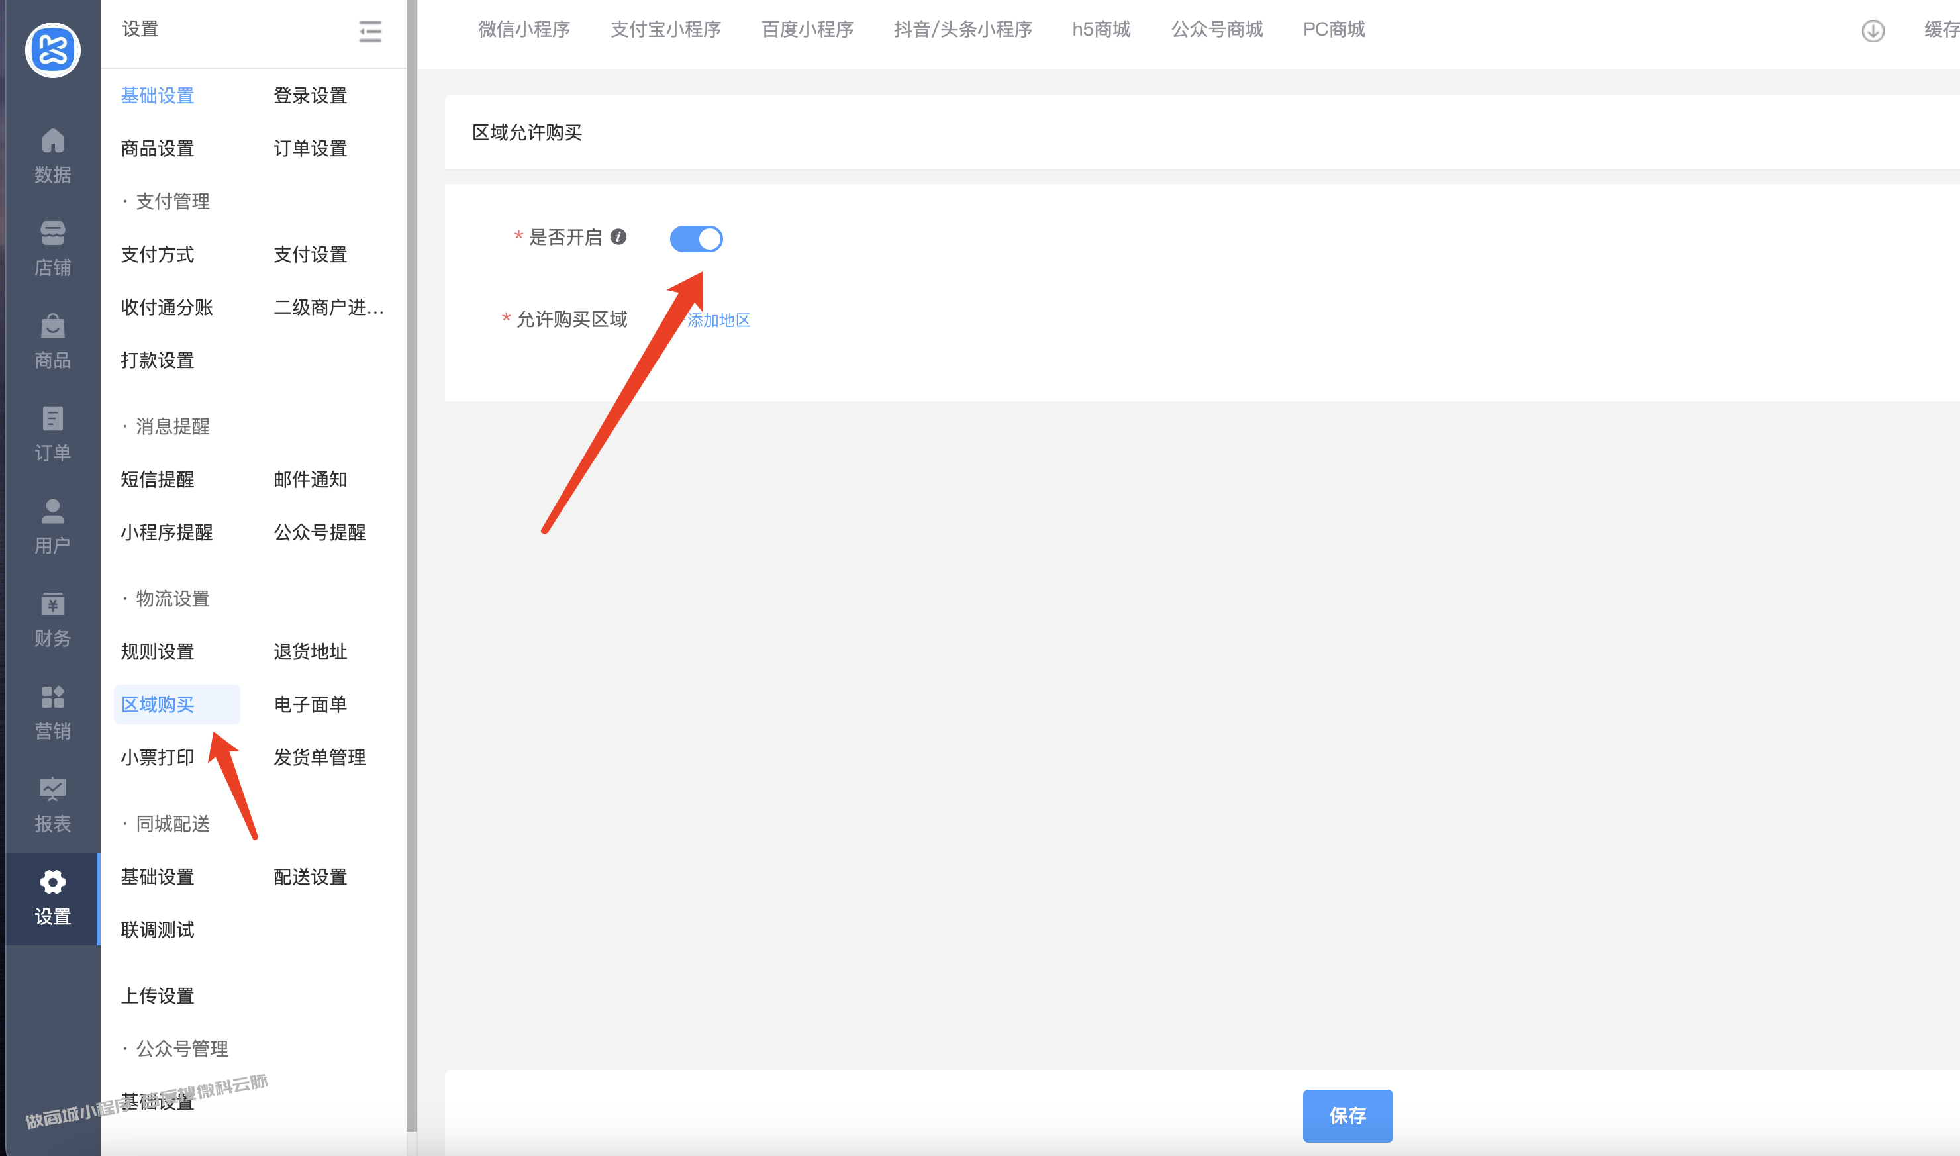Viewport: 1960px width, 1156px height.
Task: Open 规则设置 menu item
Action: tap(158, 652)
